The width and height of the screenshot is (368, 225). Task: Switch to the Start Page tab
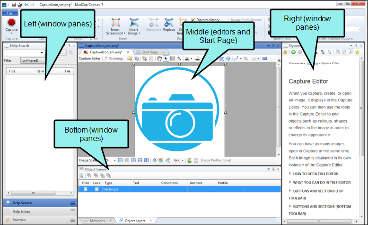click(x=150, y=52)
